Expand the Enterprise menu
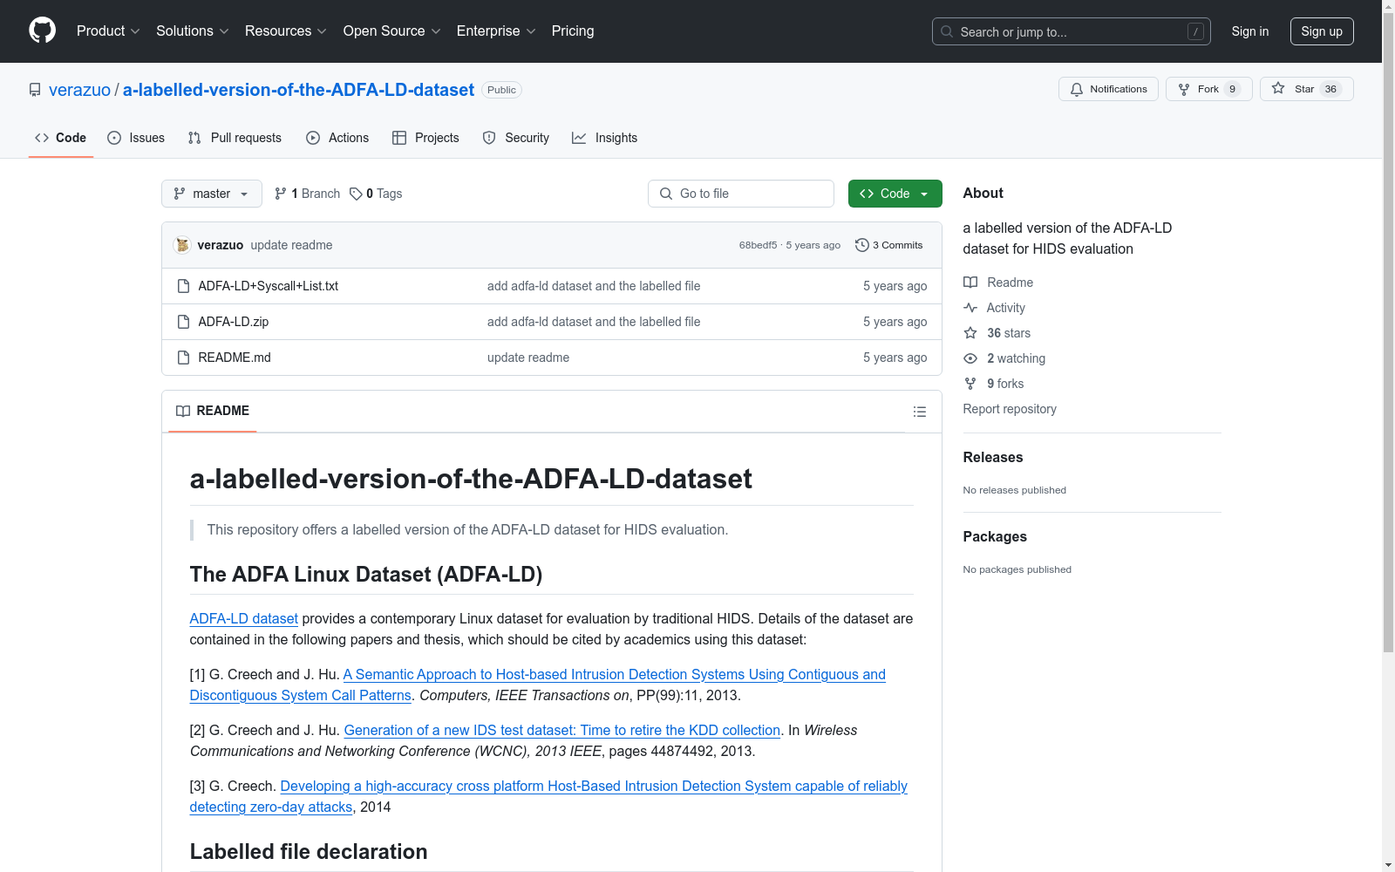This screenshot has height=872, width=1395. (496, 31)
